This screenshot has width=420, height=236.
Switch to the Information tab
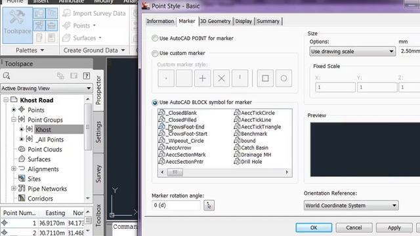[160, 21]
